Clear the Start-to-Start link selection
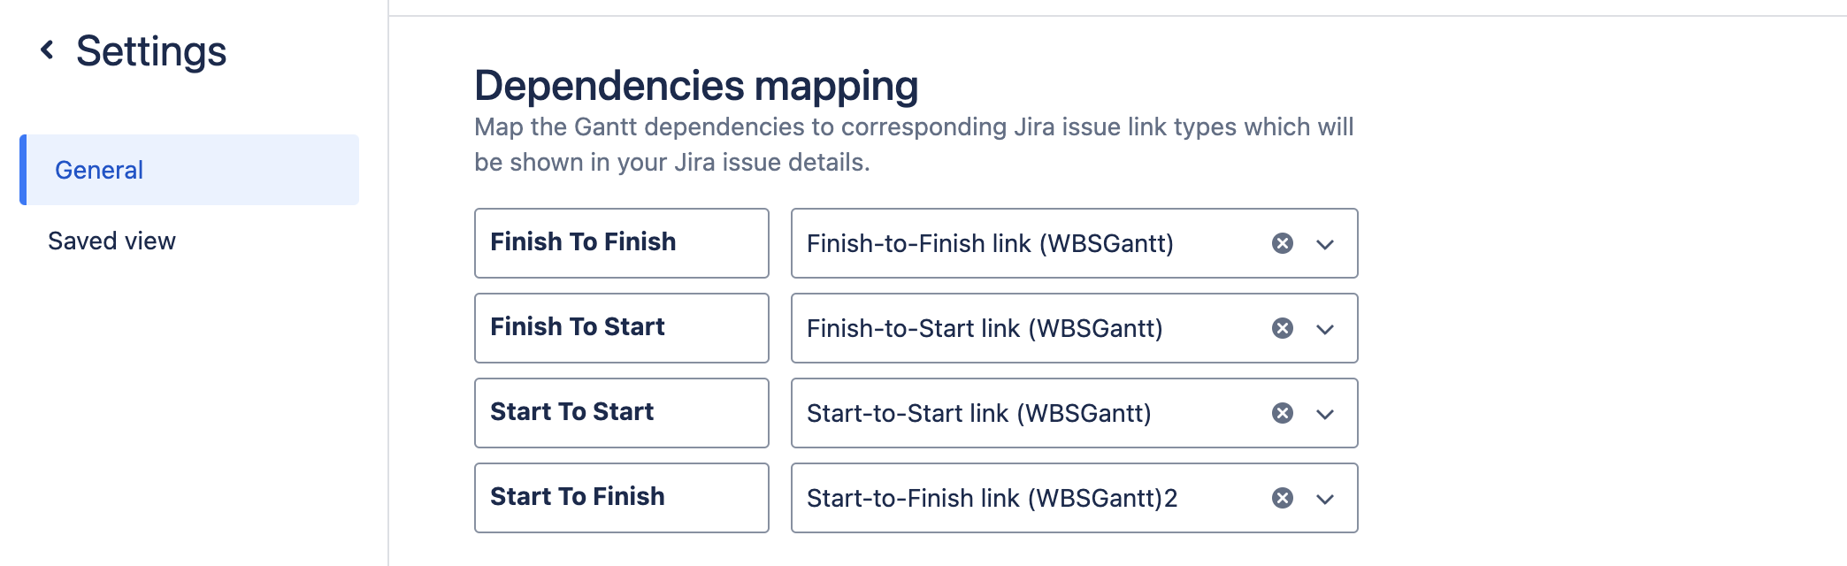This screenshot has width=1847, height=566. point(1282,413)
